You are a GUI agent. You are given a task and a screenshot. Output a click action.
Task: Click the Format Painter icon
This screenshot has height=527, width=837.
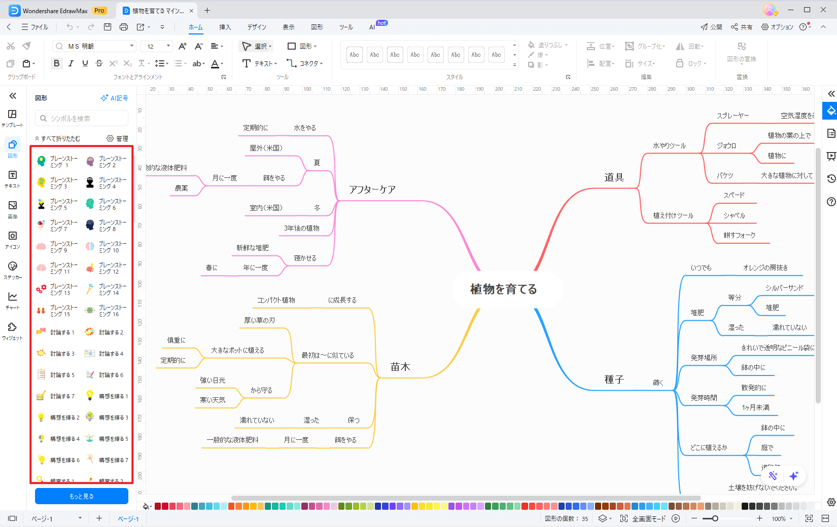point(27,46)
